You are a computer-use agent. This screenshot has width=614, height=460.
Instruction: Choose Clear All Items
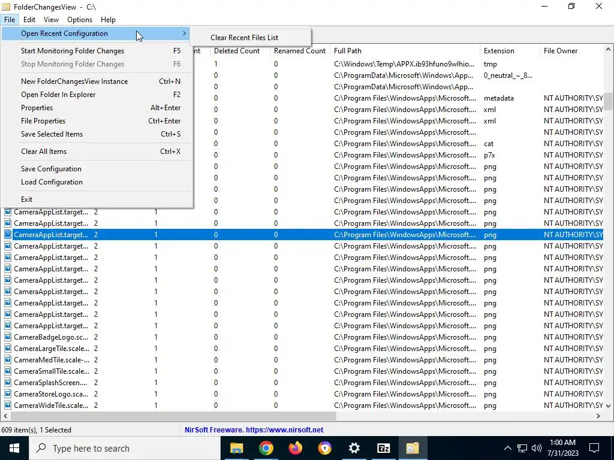click(x=97, y=152)
